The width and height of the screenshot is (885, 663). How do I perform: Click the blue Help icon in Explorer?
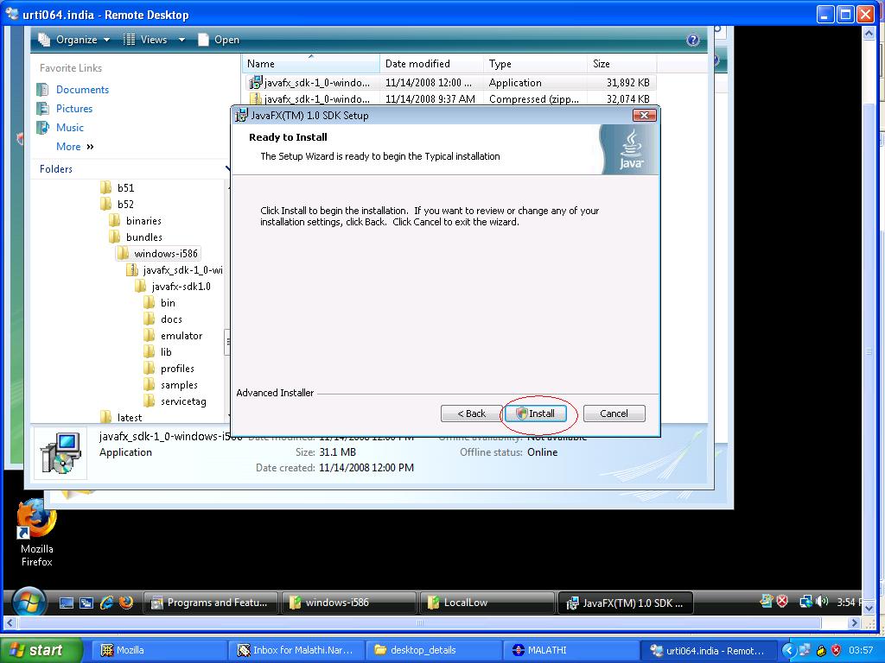pos(692,40)
